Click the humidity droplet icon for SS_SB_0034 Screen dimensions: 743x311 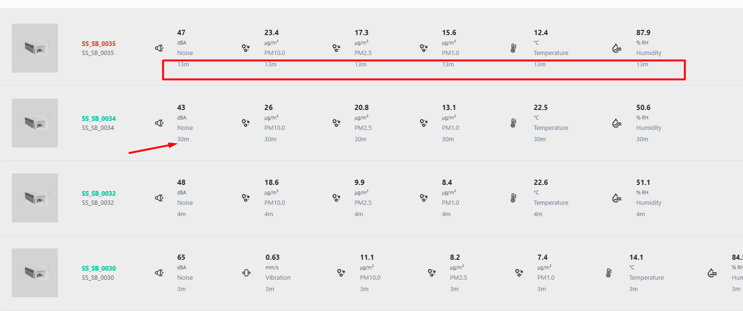pyautogui.click(x=616, y=123)
